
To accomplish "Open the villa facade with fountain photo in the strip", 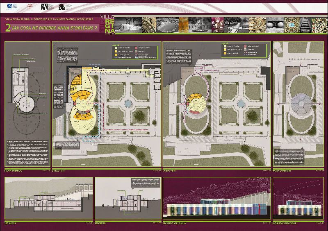I will click(x=200, y=25).
